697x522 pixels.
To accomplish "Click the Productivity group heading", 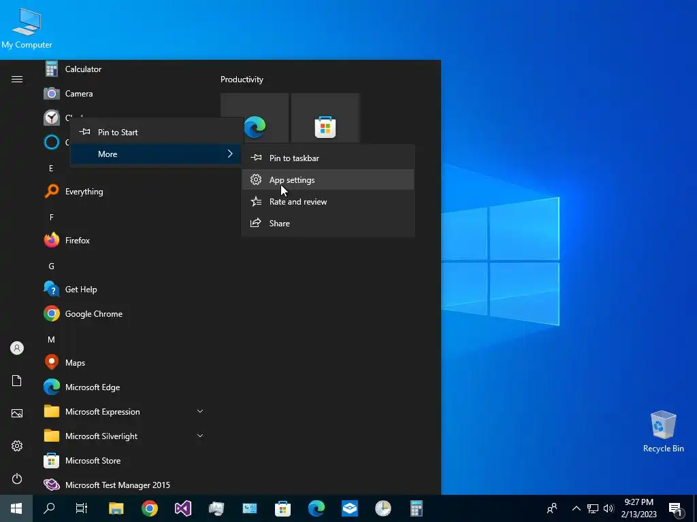I will pyautogui.click(x=242, y=80).
